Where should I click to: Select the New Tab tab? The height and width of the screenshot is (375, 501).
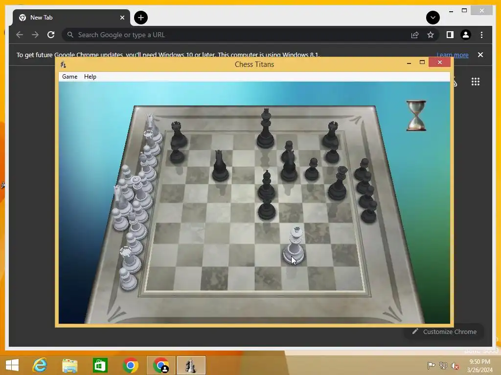(71, 18)
